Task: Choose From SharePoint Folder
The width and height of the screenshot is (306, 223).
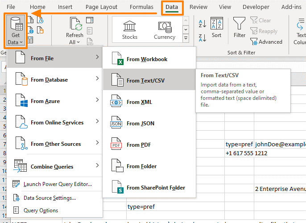Action: point(149,188)
